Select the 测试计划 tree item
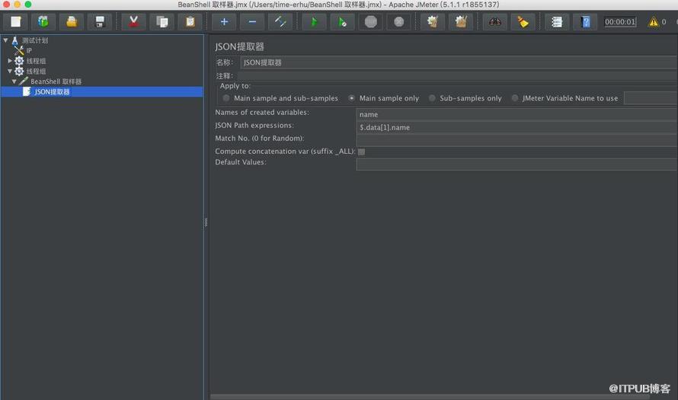Image resolution: width=678 pixels, height=400 pixels. coord(35,40)
